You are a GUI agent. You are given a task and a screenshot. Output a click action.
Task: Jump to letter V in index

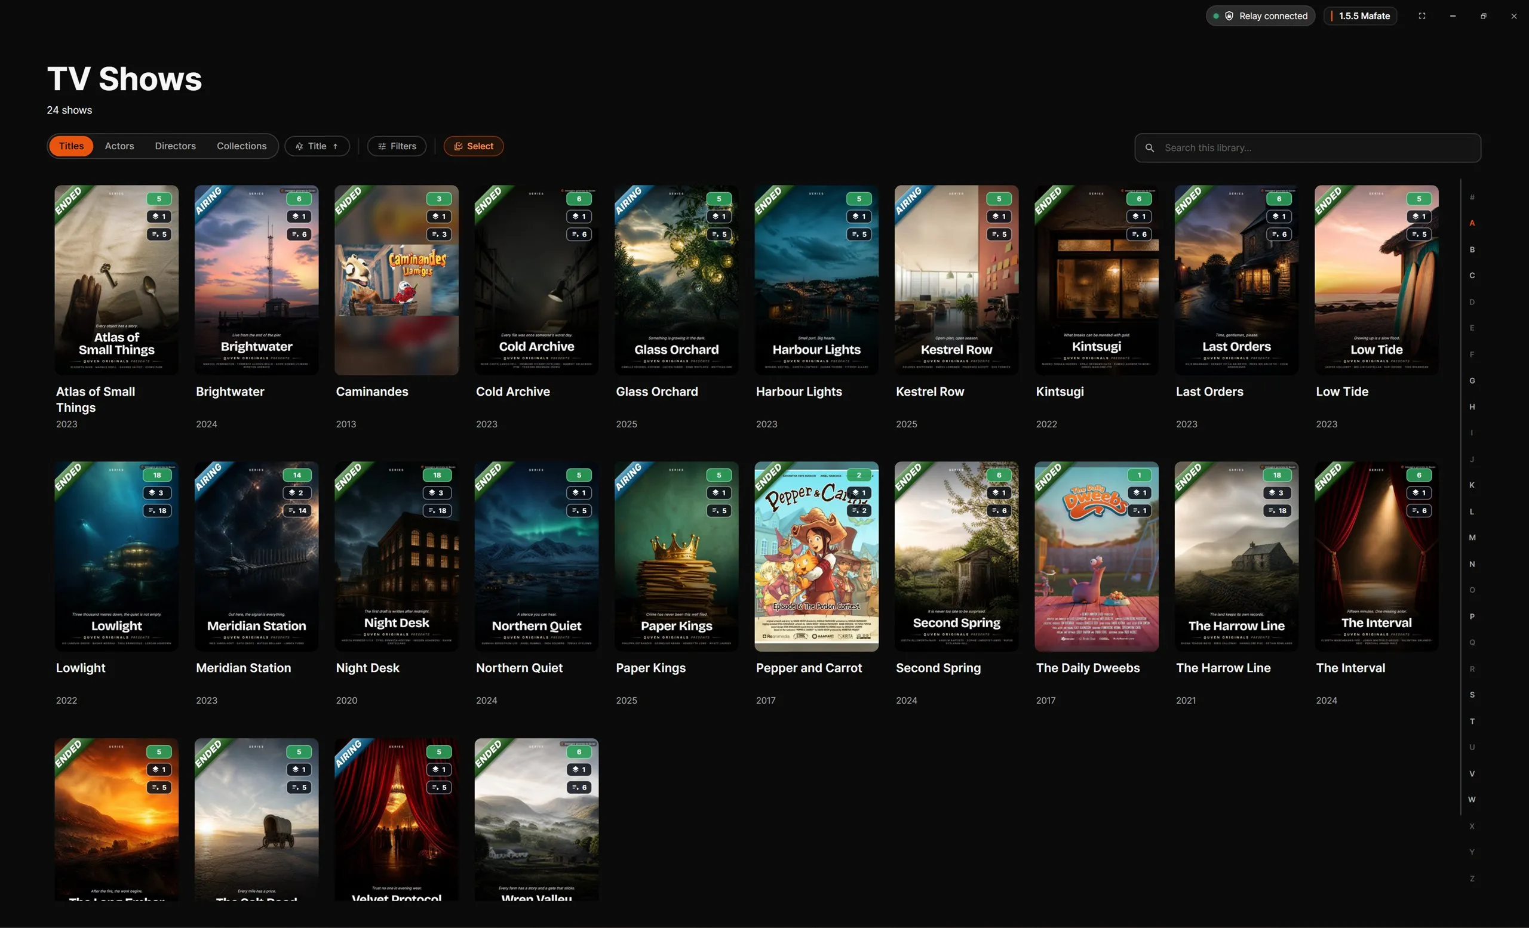[x=1472, y=773]
